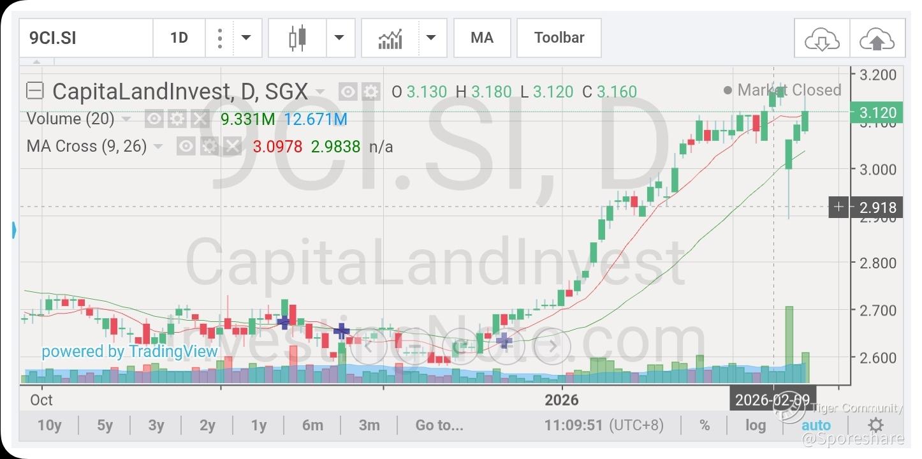
Task: Click the volume value 9.331M
Action: [247, 119]
